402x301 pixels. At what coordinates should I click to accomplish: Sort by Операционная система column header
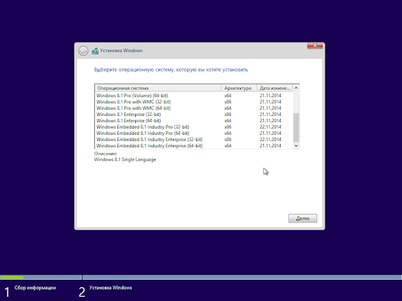158,88
